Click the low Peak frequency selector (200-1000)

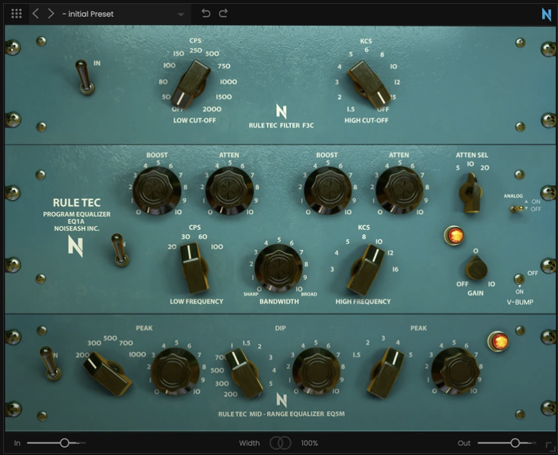[107, 373]
